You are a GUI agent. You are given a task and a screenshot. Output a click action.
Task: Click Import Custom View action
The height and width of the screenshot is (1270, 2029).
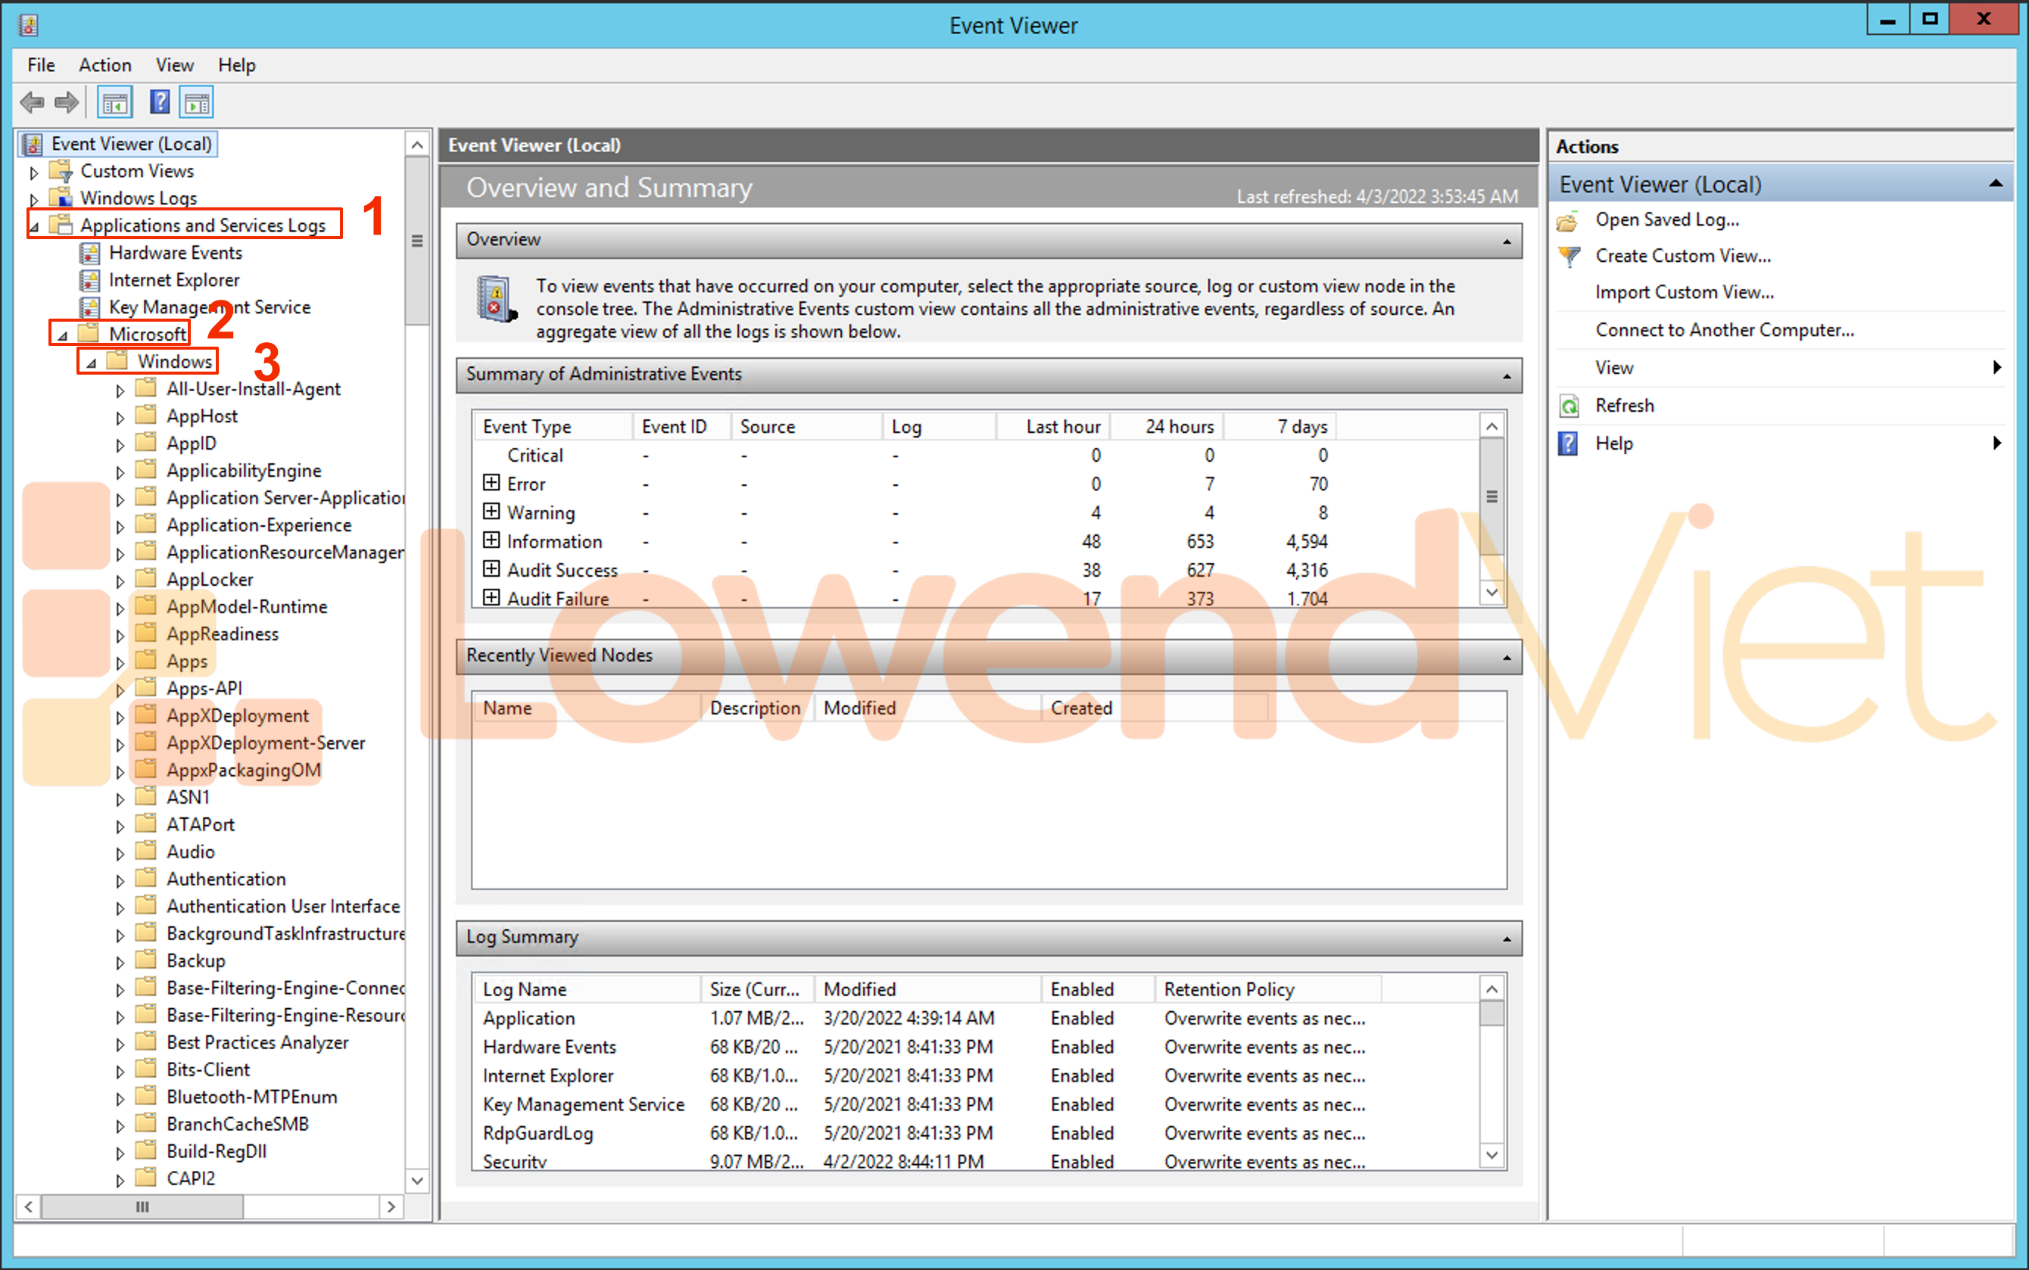1684,292
